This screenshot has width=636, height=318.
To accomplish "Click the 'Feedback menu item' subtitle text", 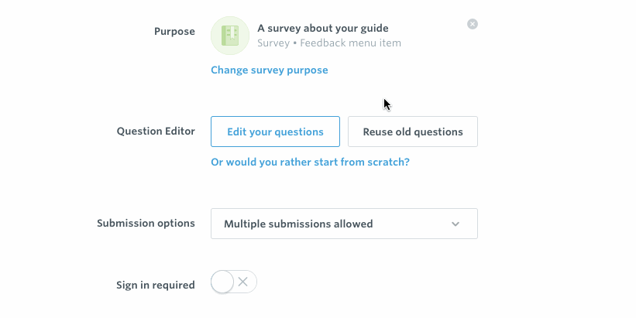I will 350,43.
